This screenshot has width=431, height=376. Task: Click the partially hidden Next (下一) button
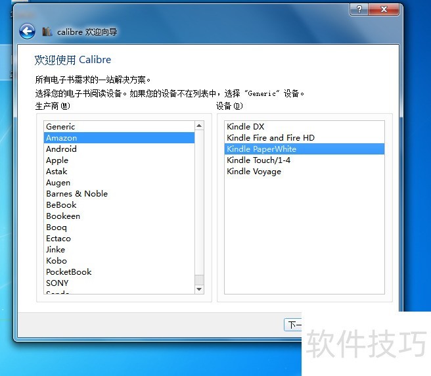click(293, 325)
